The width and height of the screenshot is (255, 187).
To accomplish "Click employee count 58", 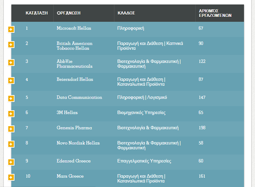I will click(x=201, y=143).
